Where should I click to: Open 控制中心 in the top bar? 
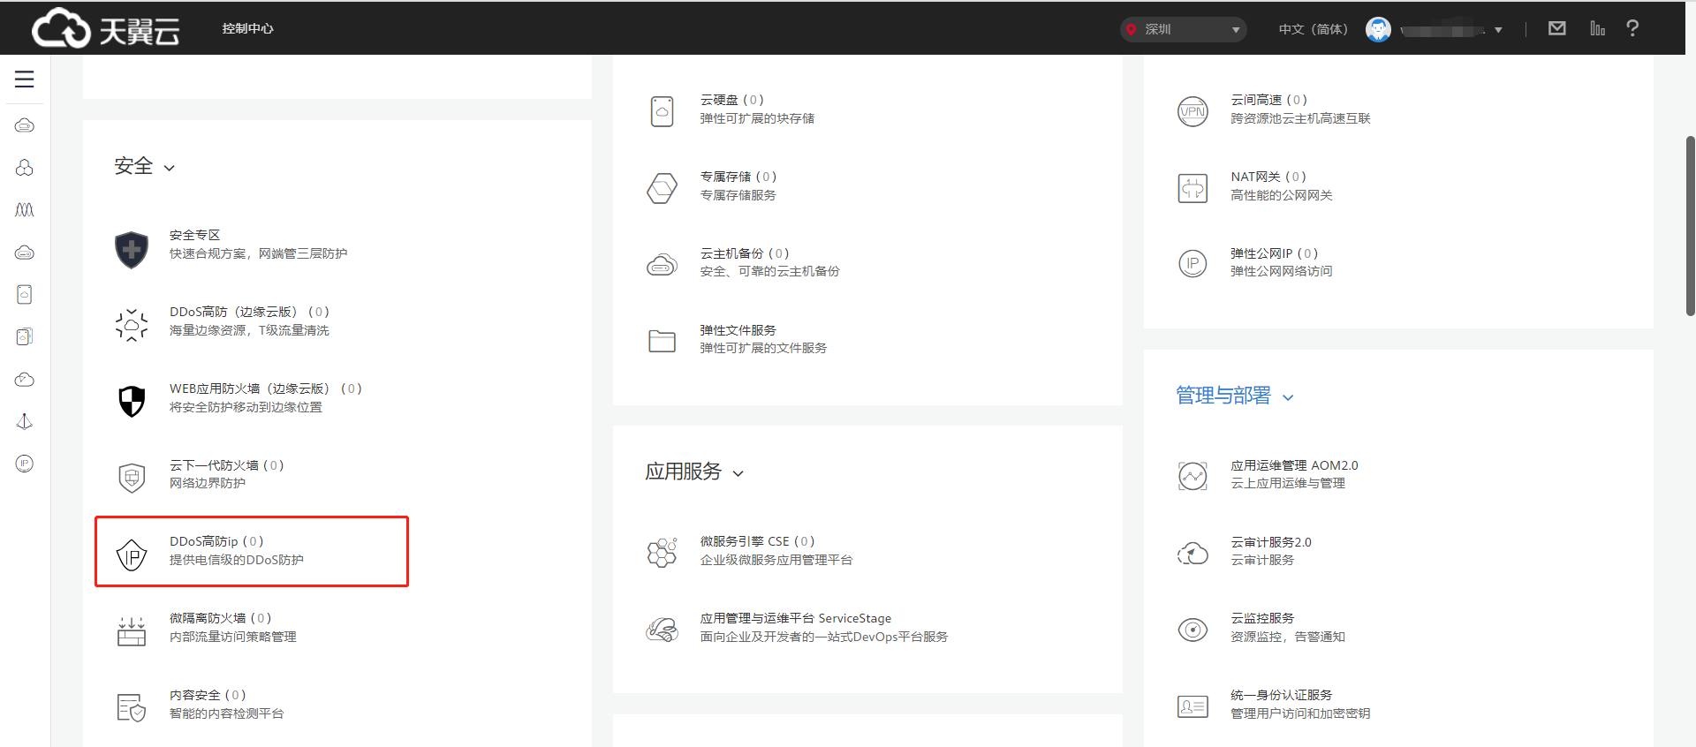(247, 28)
